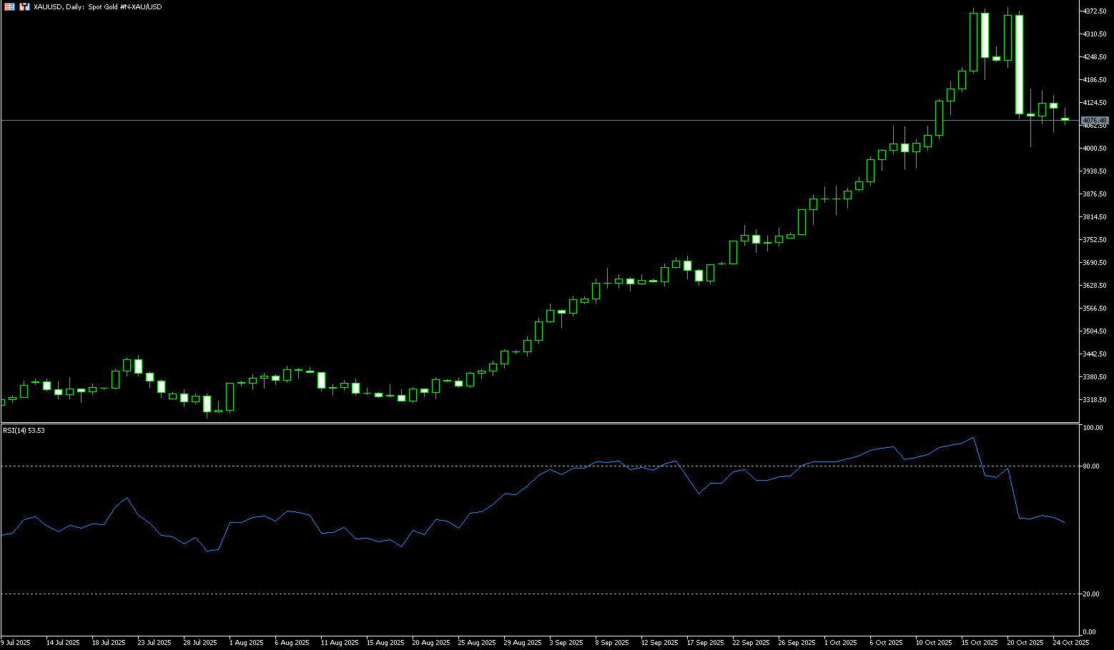This screenshot has width=1114, height=650.
Task: Click the 3318.50 label on the price axis
Action: [x=1095, y=400]
